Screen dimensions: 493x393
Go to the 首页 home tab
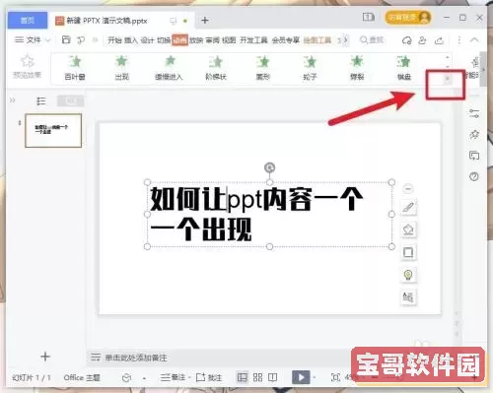tap(28, 20)
